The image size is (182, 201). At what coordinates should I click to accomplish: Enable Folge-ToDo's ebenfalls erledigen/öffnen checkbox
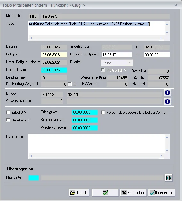tap(103, 113)
